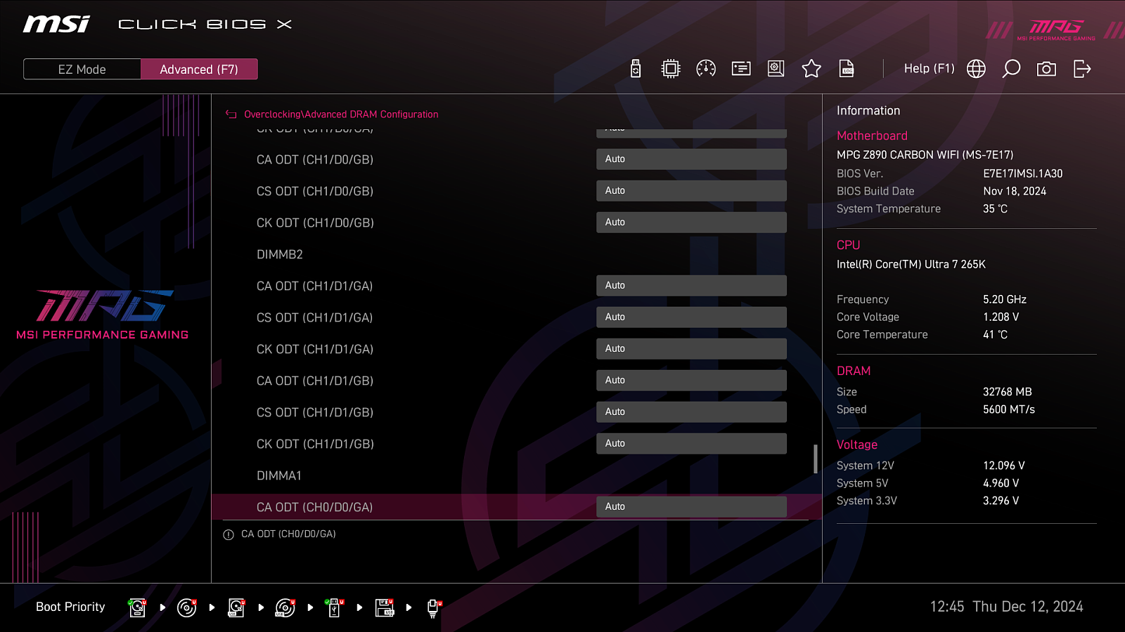
Task: Click System 12V 12.096 V value
Action: coord(1004,466)
